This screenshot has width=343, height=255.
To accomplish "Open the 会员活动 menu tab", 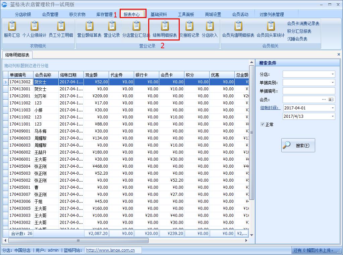I will click(x=240, y=14).
